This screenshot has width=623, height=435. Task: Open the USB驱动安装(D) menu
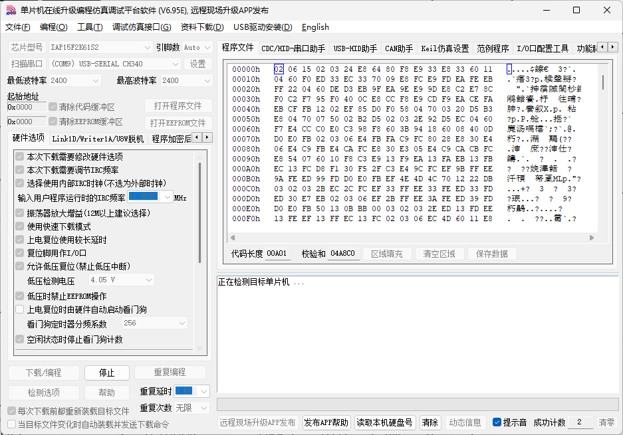click(x=263, y=27)
